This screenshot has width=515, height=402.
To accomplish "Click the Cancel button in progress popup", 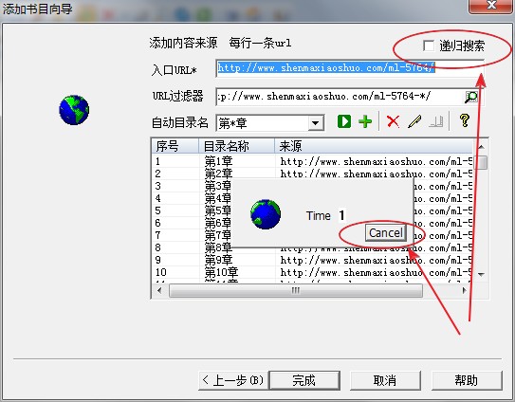I will tap(386, 233).
